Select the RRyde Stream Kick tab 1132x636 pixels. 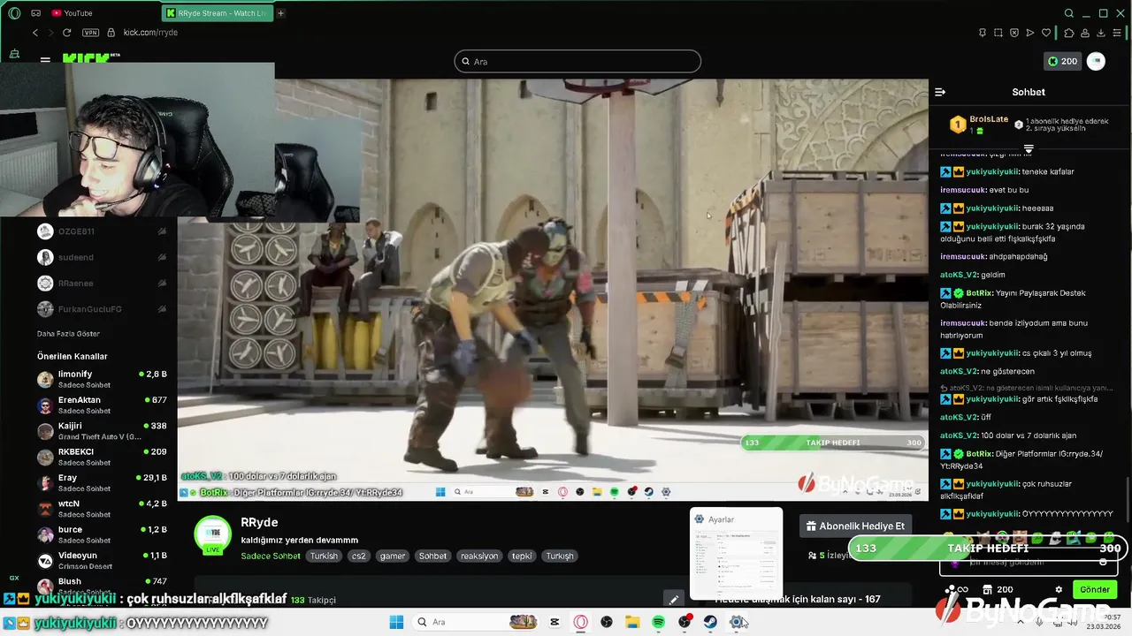pos(218,13)
